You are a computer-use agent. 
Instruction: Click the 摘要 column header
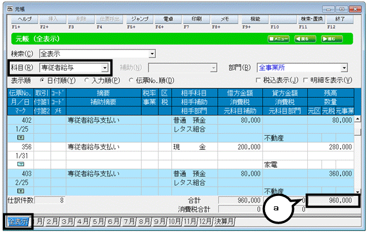coord(104,93)
